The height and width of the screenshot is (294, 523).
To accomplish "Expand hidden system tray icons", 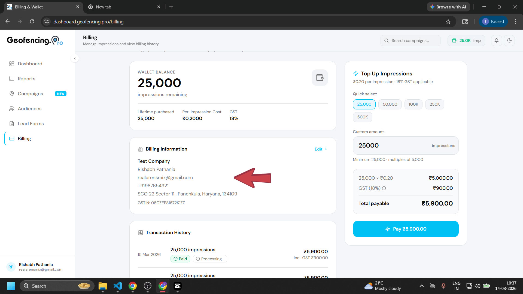I will [421, 286].
